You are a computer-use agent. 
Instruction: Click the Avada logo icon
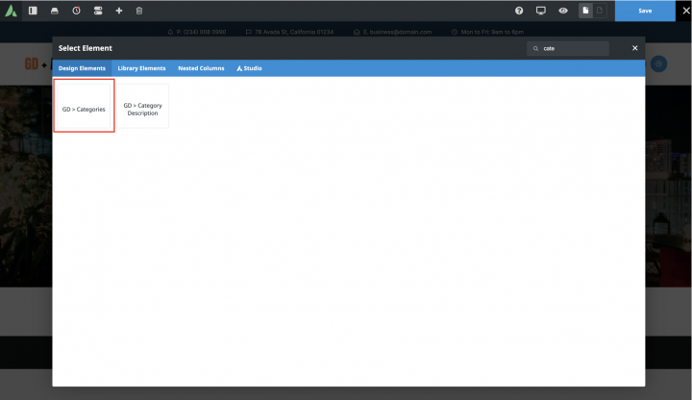click(12, 11)
